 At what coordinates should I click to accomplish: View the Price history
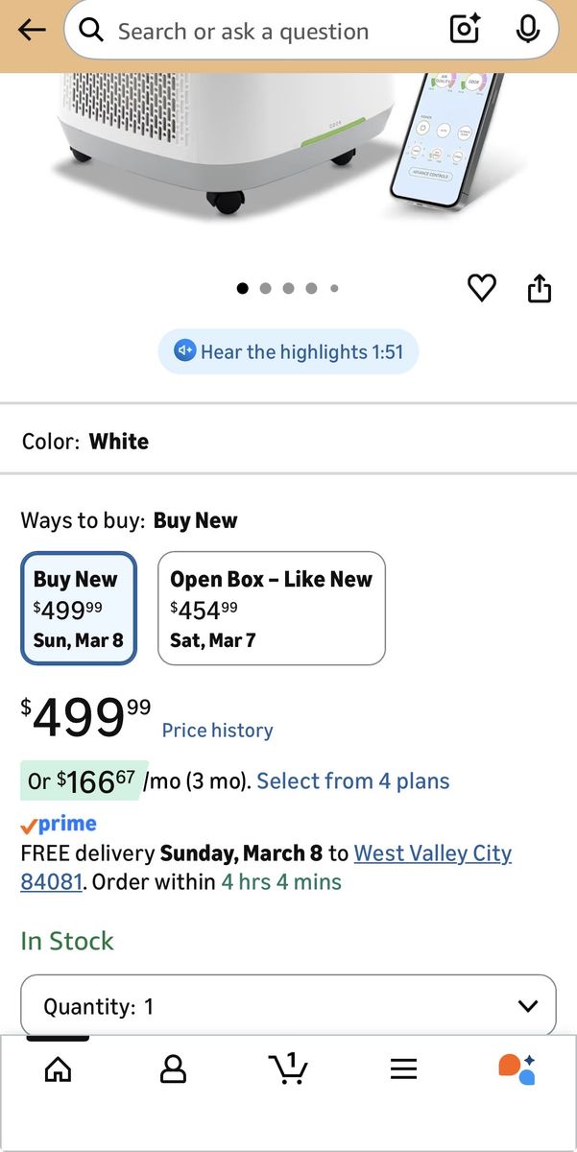coord(217,731)
